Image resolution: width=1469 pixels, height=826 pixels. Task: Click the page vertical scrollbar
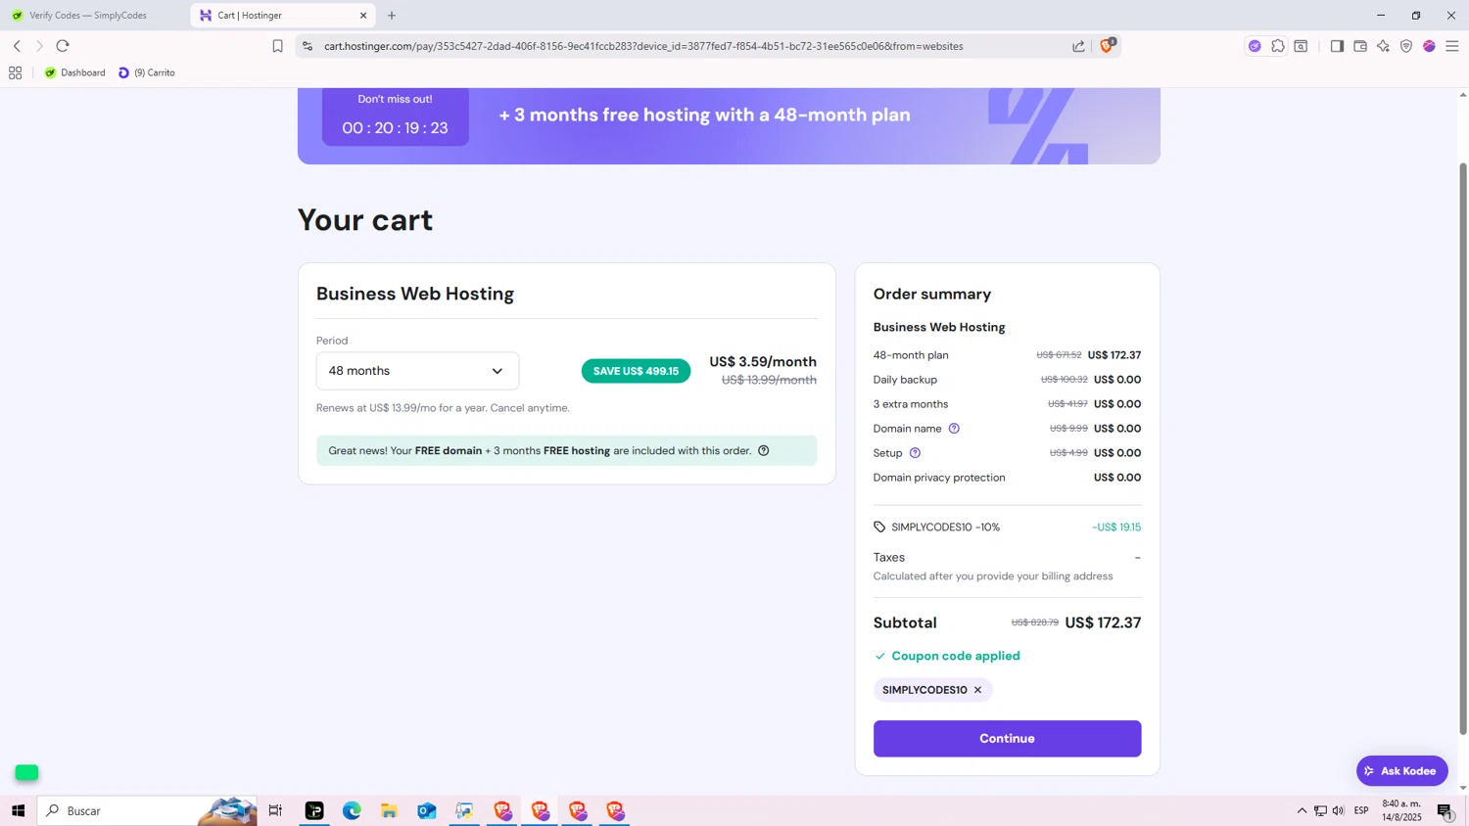tap(1463, 448)
